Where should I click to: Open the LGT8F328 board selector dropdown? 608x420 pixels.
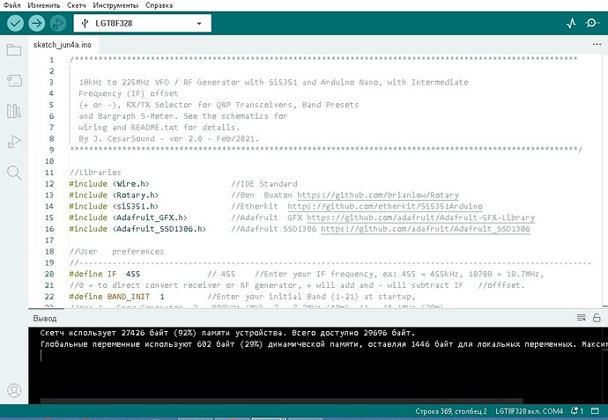143,23
